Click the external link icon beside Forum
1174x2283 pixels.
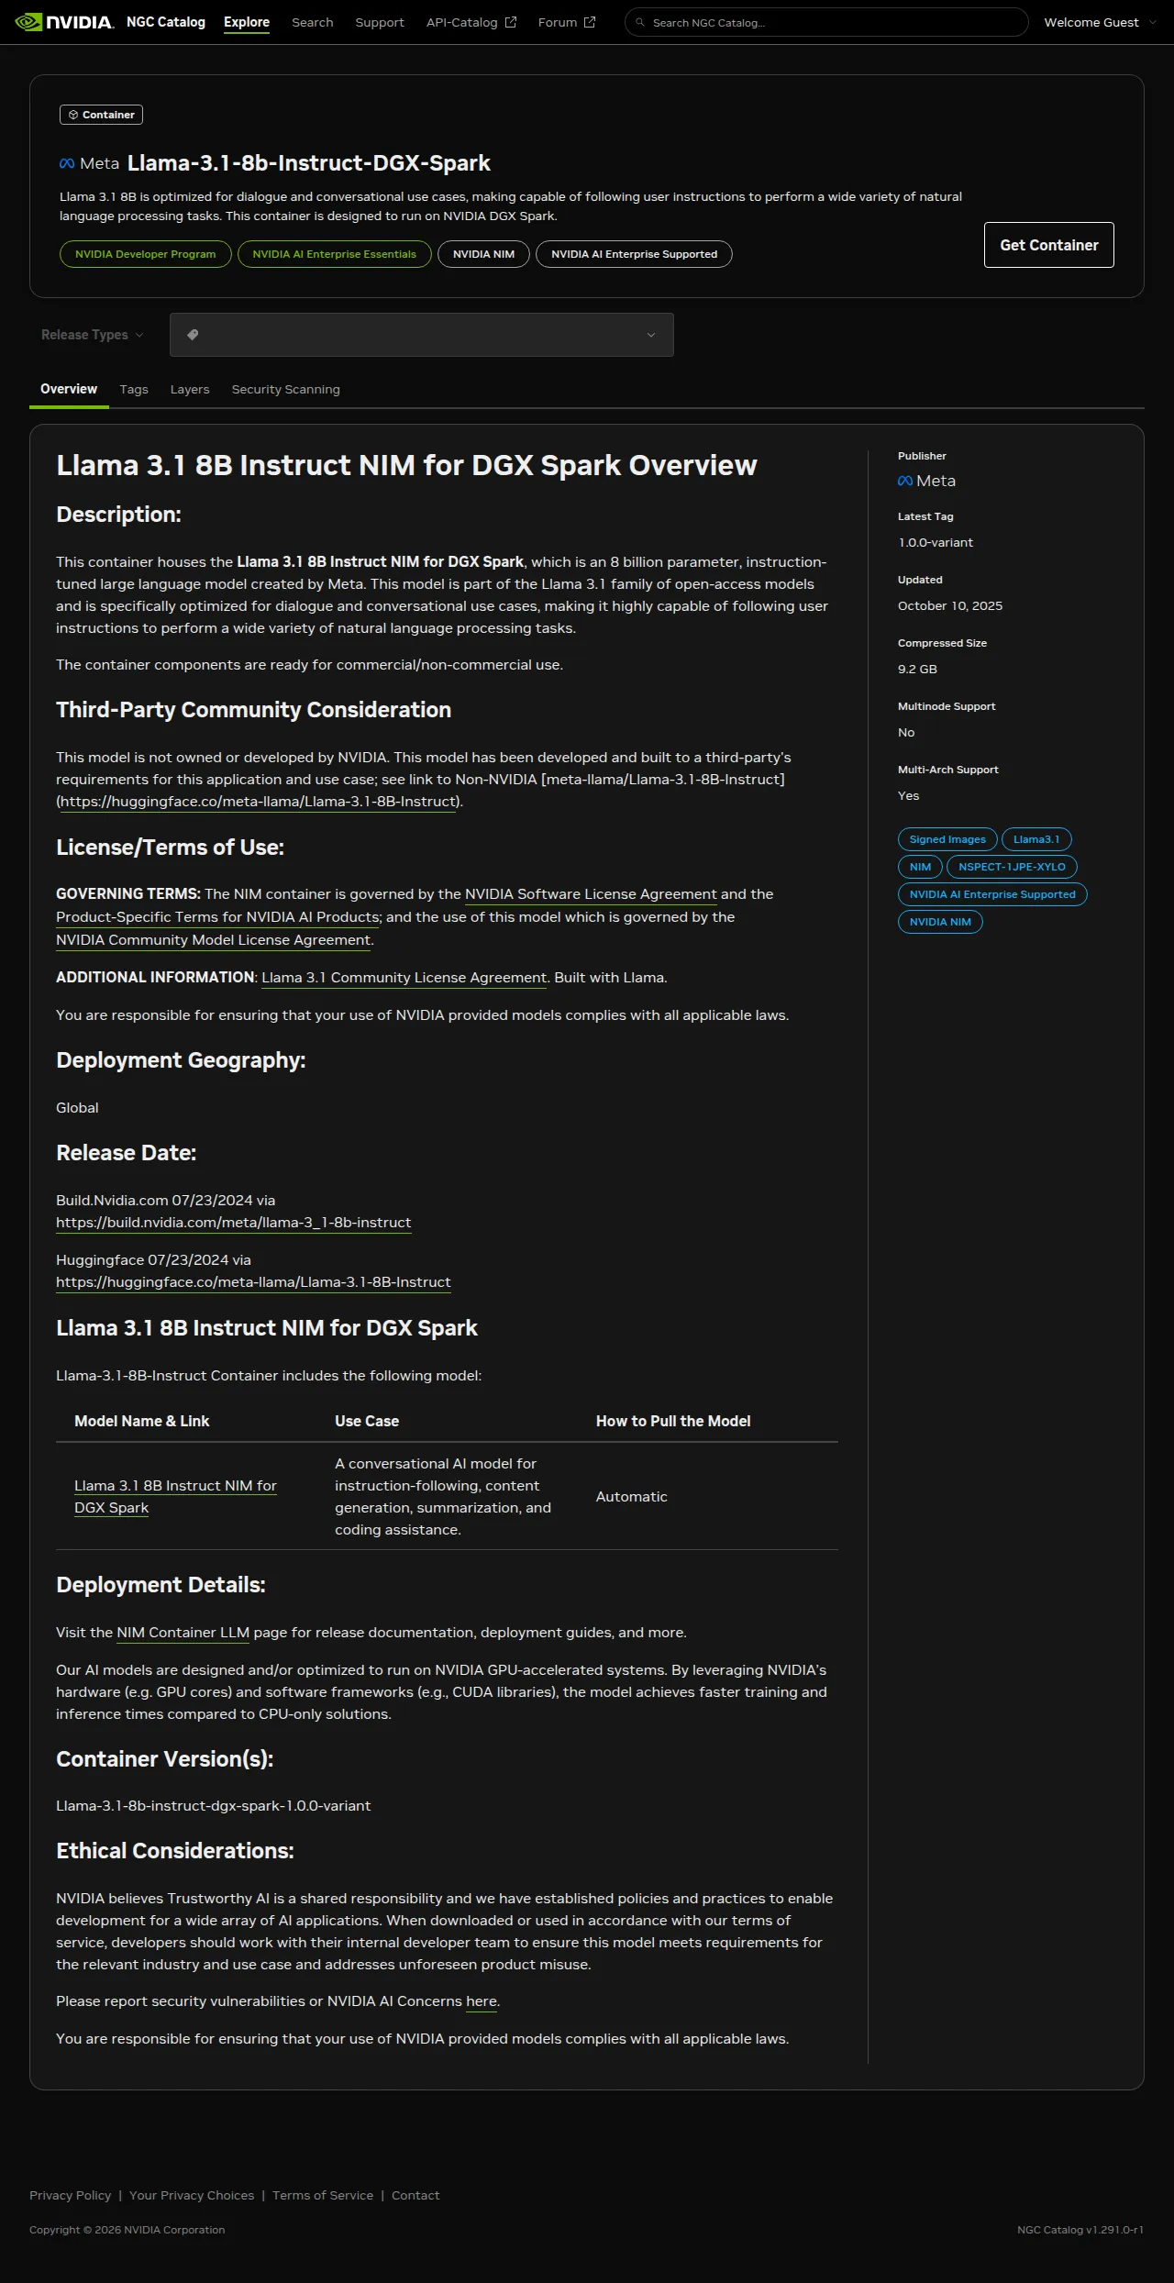click(590, 22)
